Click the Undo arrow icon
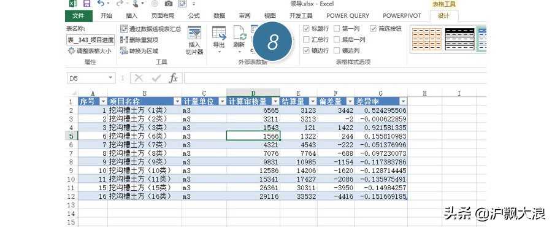 click(101, 4)
